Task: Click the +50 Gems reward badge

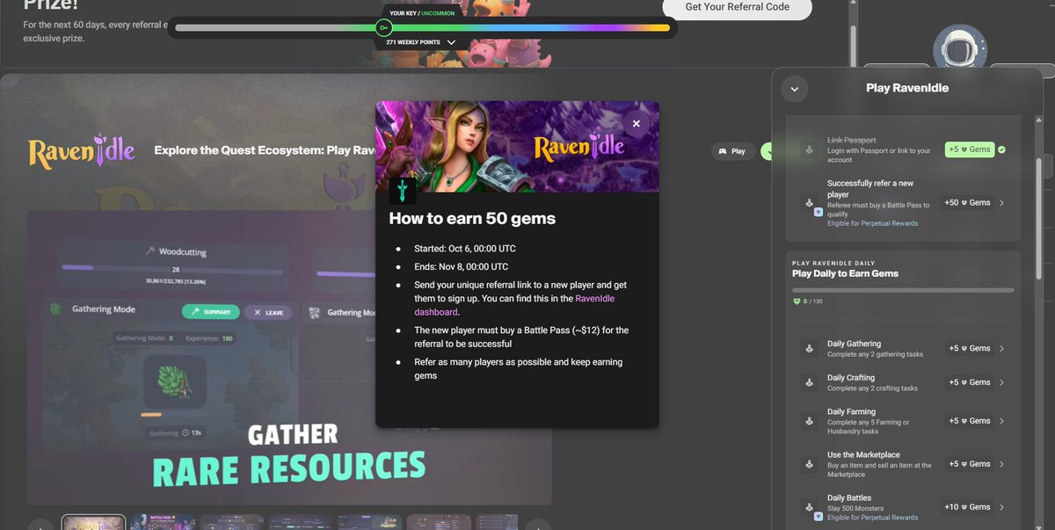Action: point(966,203)
